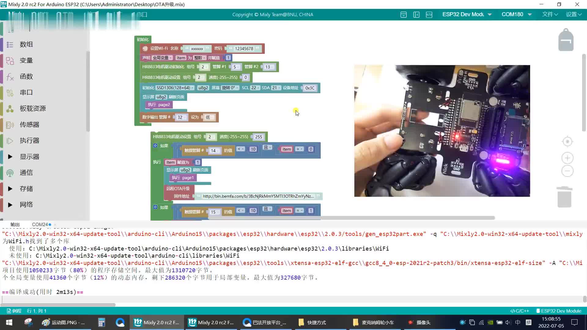Open the SCL 22 pin dropdown

pos(255,88)
